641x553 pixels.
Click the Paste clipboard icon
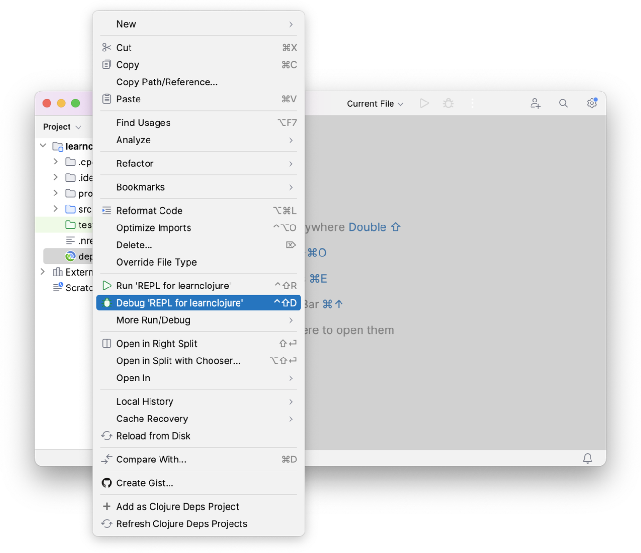[107, 99]
